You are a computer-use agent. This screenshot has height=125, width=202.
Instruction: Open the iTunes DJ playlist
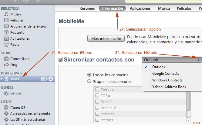tap(18, 107)
